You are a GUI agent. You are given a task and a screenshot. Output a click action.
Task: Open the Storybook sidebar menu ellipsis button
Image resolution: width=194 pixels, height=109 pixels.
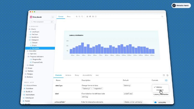53,17
